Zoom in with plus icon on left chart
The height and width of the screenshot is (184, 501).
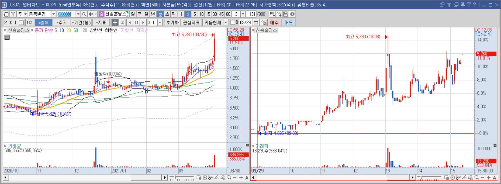click(x=241, y=178)
